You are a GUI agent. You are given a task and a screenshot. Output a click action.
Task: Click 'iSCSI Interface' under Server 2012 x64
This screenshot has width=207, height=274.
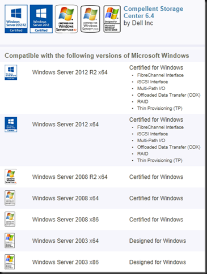(x=153, y=134)
